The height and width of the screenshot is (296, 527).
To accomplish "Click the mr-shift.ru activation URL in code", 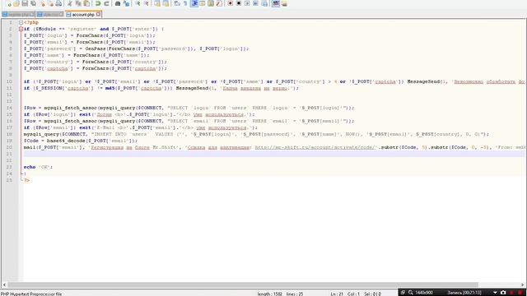I will tap(315, 147).
